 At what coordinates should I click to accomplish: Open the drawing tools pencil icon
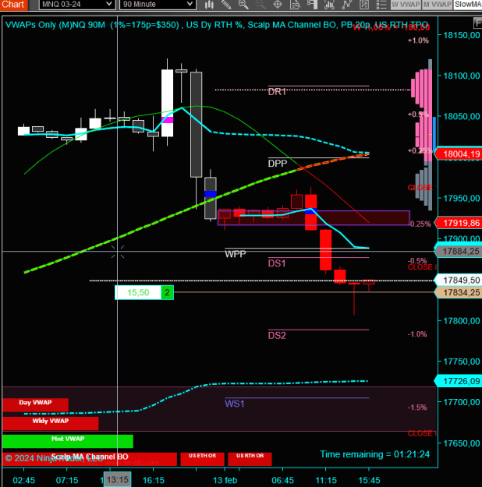(226, 5)
